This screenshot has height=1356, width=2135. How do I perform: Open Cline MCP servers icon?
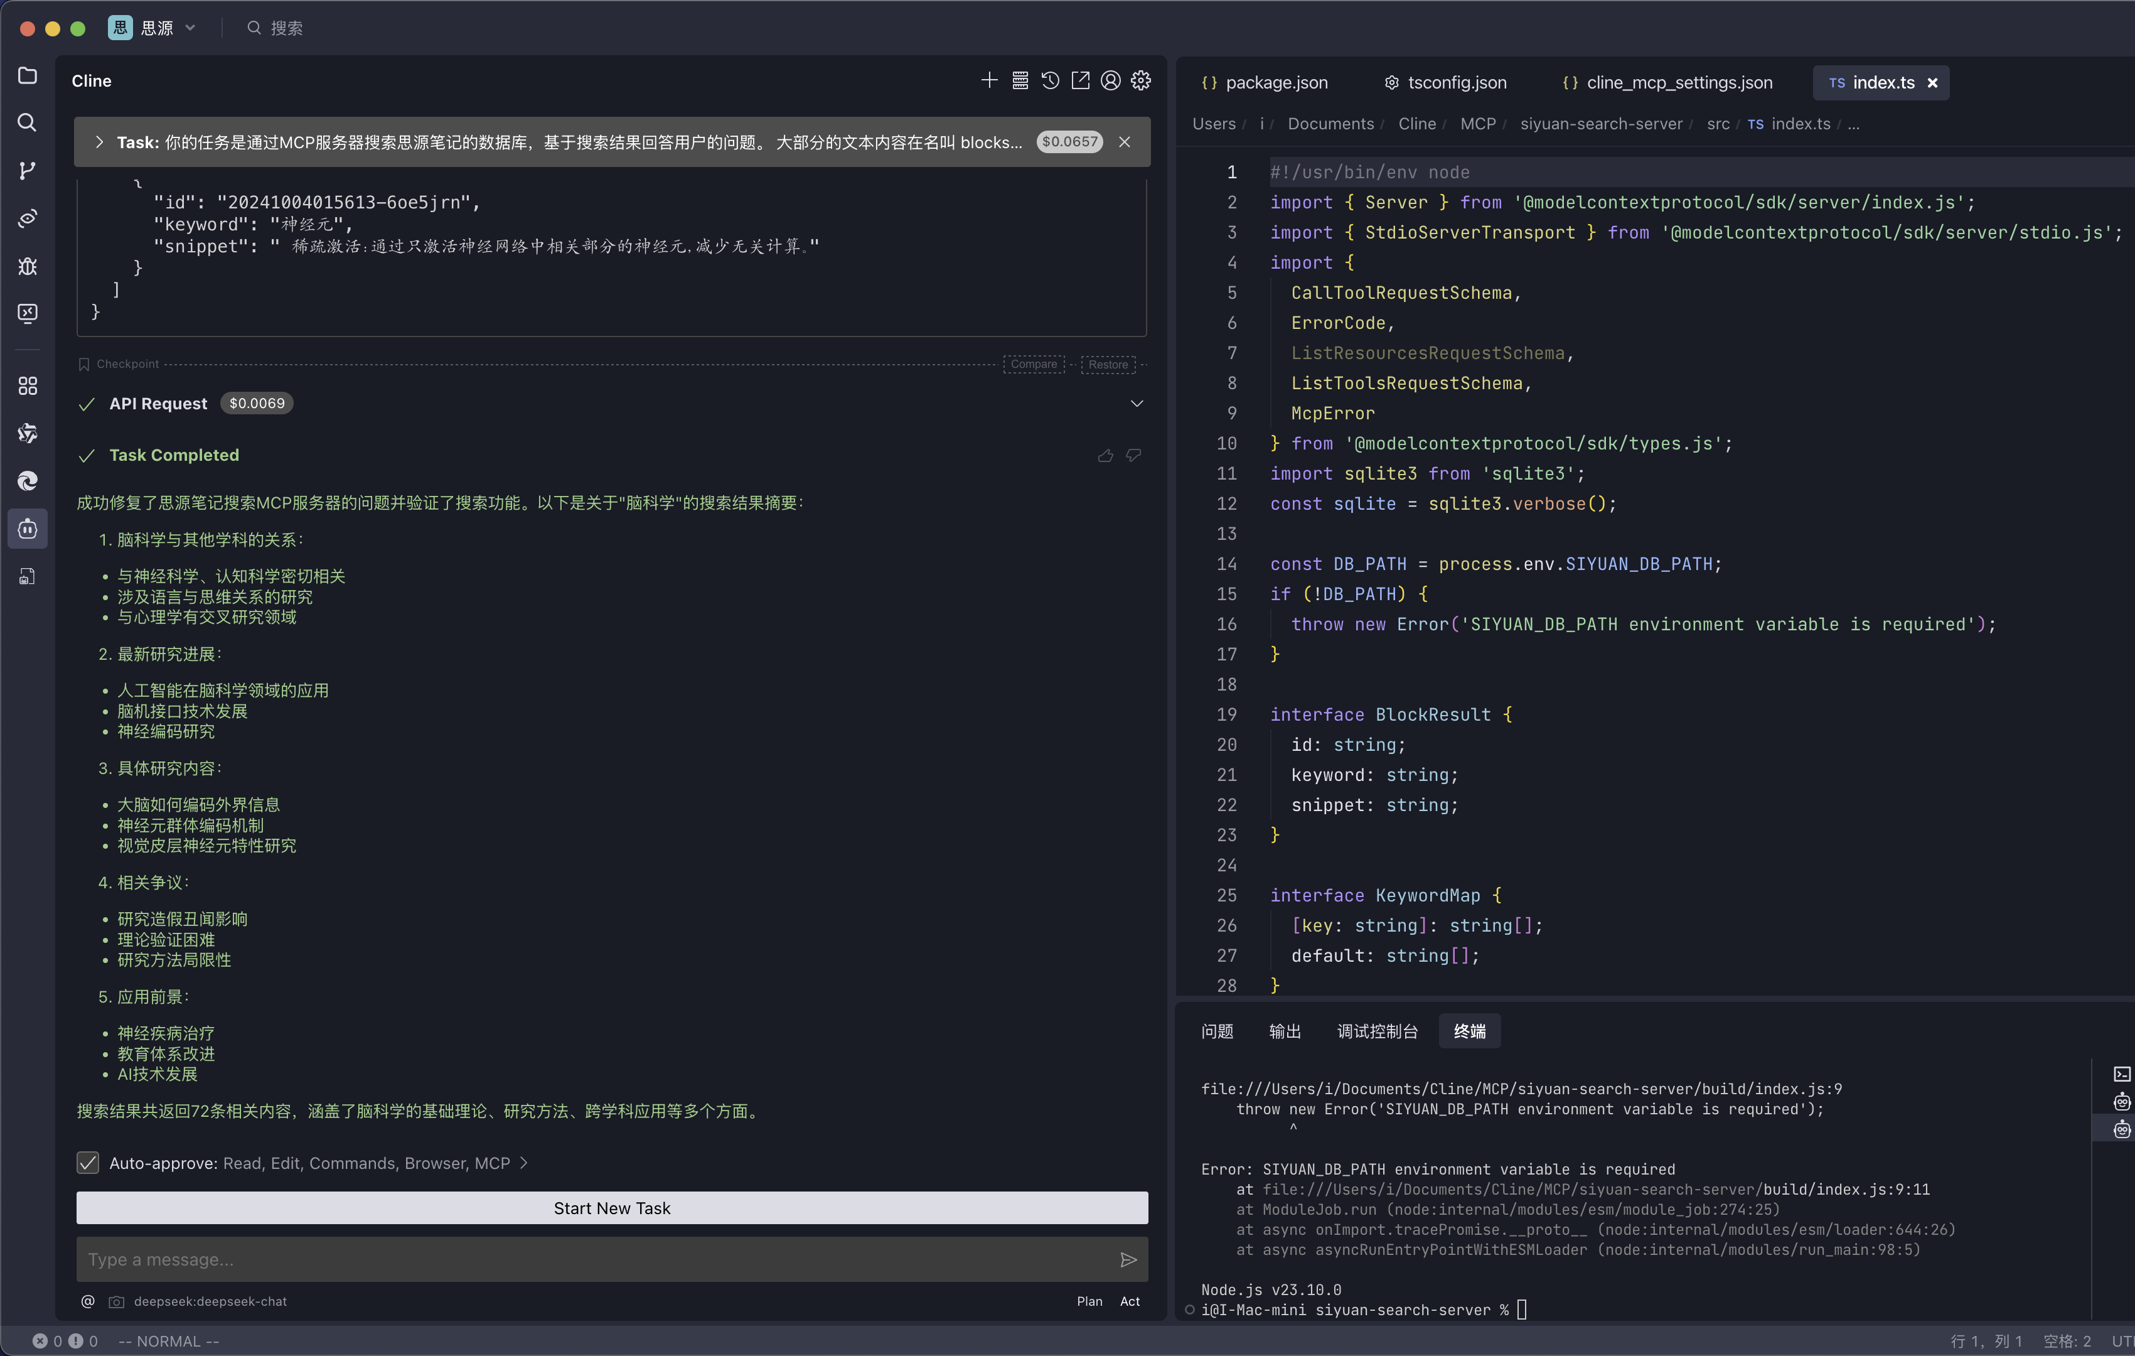click(x=1020, y=81)
